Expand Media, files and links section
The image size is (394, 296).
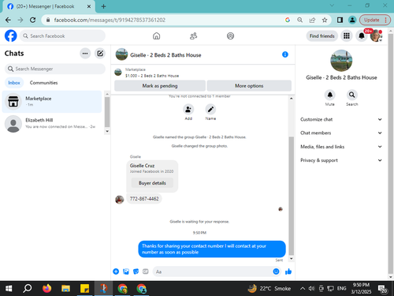pyautogui.click(x=341, y=147)
